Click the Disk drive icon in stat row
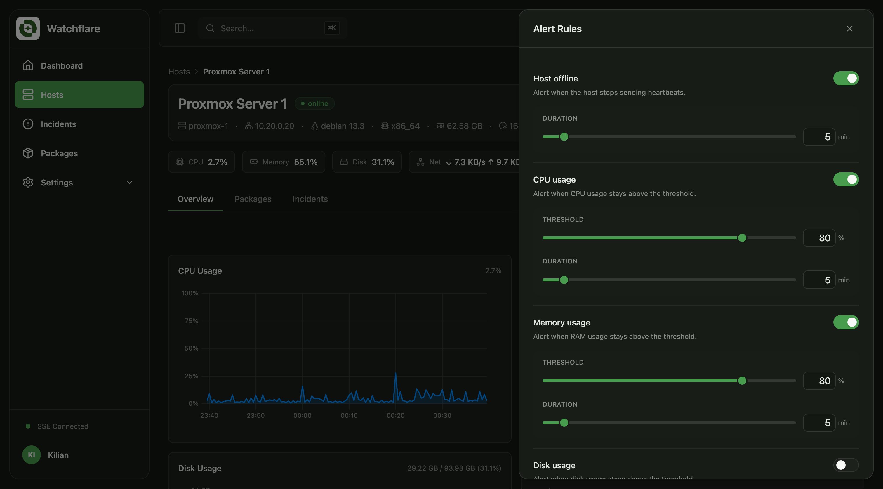This screenshot has width=883, height=489. (x=344, y=162)
